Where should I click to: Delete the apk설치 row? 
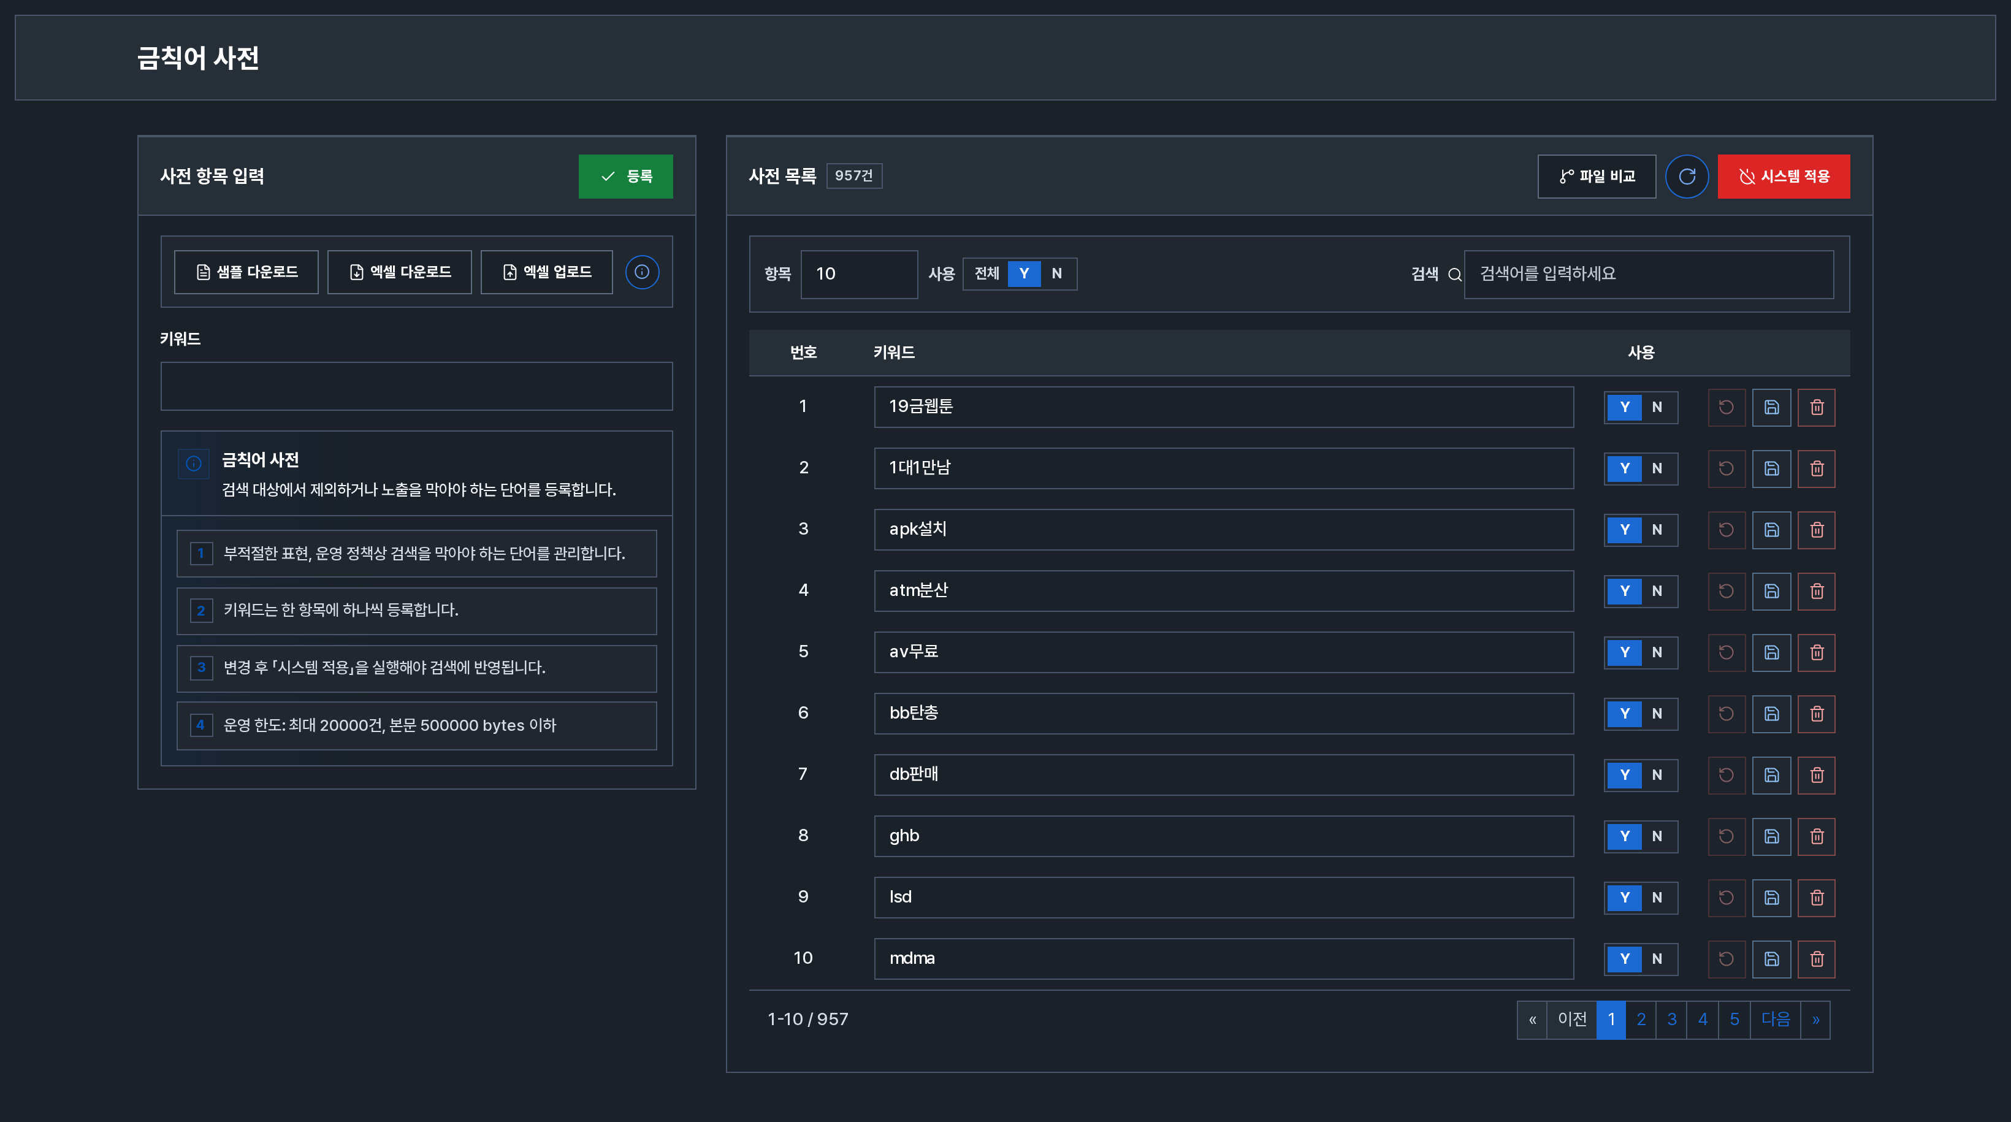pyautogui.click(x=1817, y=529)
